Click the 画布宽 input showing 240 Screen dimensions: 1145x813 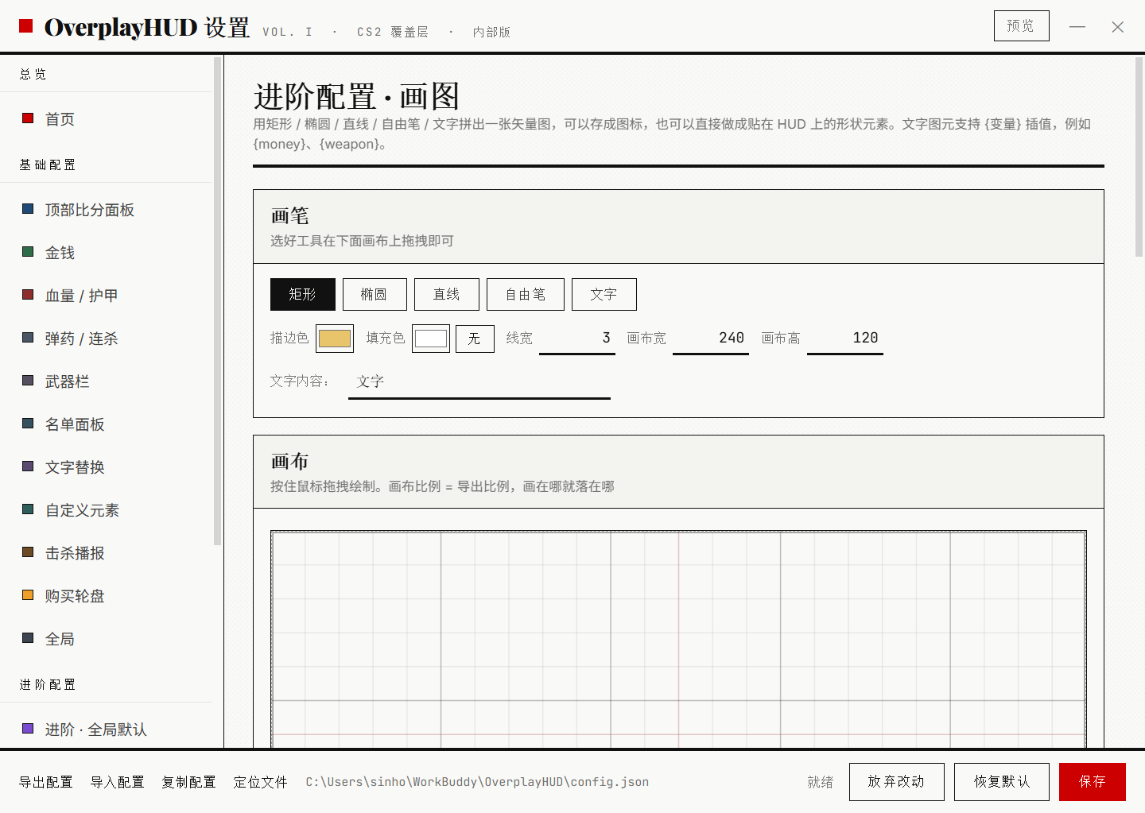711,339
